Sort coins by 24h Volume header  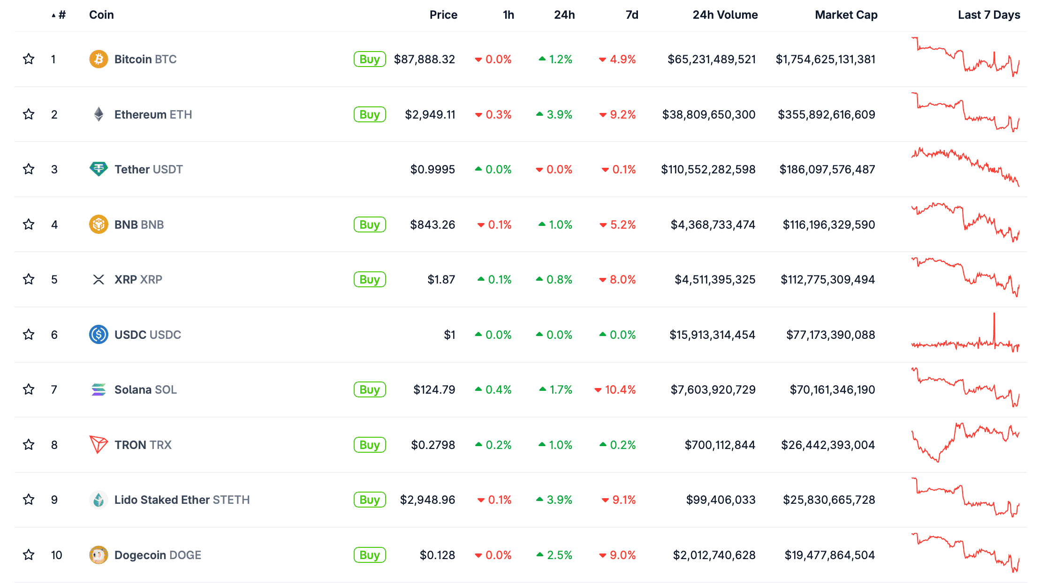(x=725, y=15)
